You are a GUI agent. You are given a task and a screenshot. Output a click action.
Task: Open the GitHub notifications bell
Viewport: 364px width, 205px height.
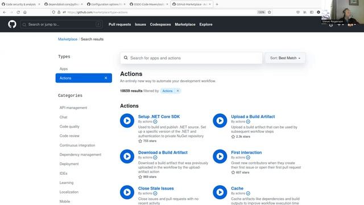(331, 25)
